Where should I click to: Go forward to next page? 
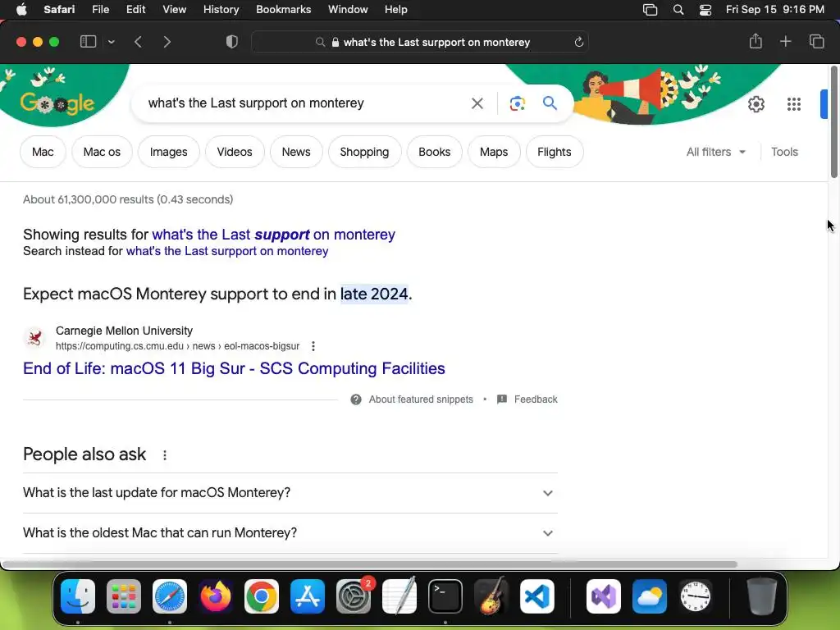(167, 42)
